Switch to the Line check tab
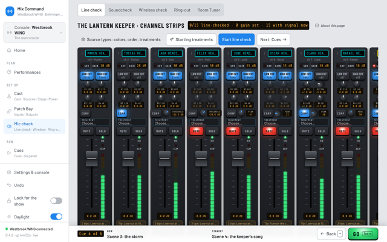Image resolution: width=387 pixels, height=242 pixels. tap(91, 10)
